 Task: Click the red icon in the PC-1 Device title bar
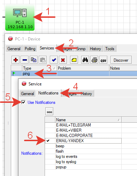pyautogui.click(x=10, y=39)
